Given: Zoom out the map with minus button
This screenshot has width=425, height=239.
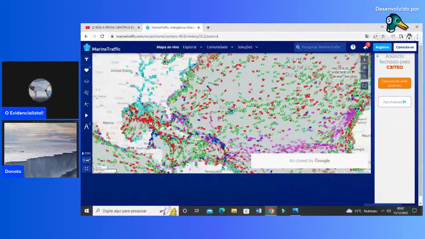Looking at the screenshot, I should pos(364,75).
